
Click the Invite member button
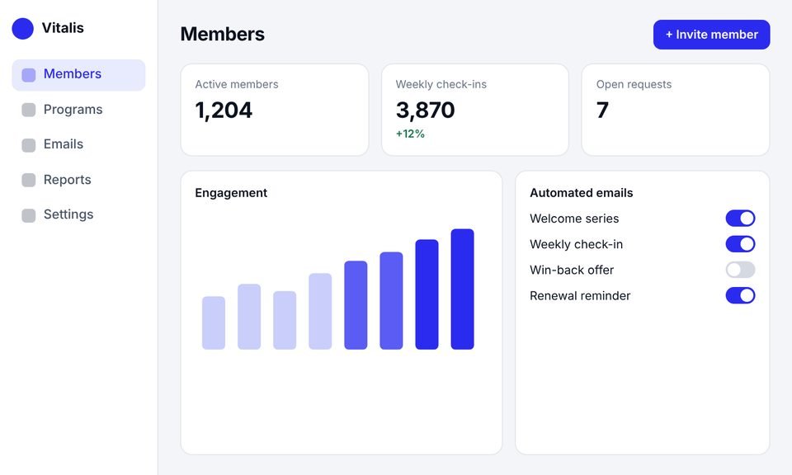pyautogui.click(x=711, y=35)
